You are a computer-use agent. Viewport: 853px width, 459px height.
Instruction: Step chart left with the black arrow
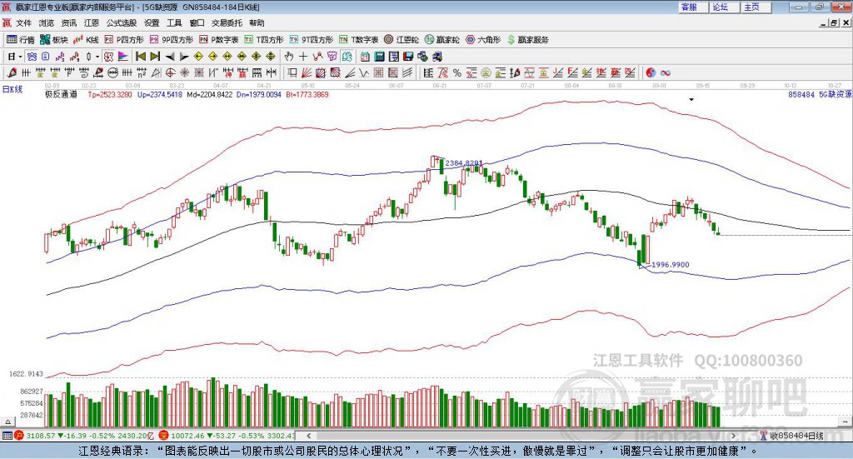click(170, 57)
